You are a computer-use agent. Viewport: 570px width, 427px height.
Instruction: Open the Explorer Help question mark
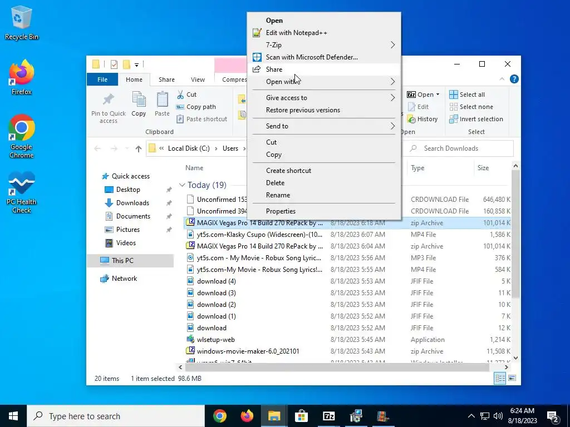tap(514, 79)
